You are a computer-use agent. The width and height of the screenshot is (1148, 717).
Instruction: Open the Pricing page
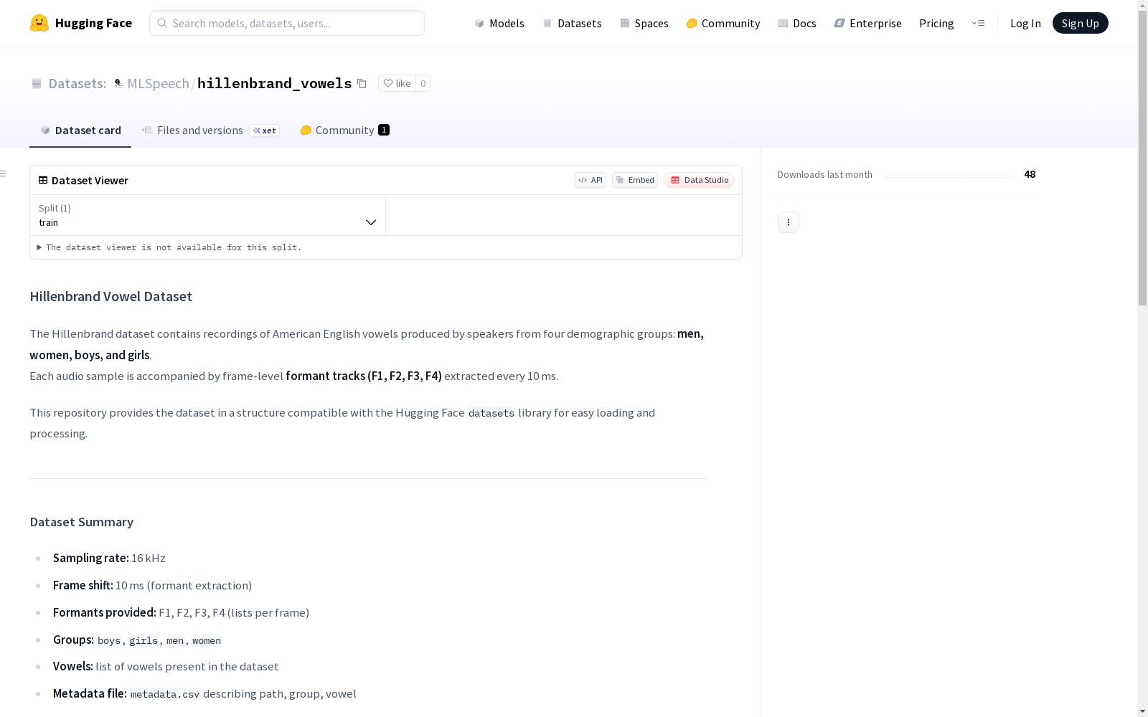(936, 23)
